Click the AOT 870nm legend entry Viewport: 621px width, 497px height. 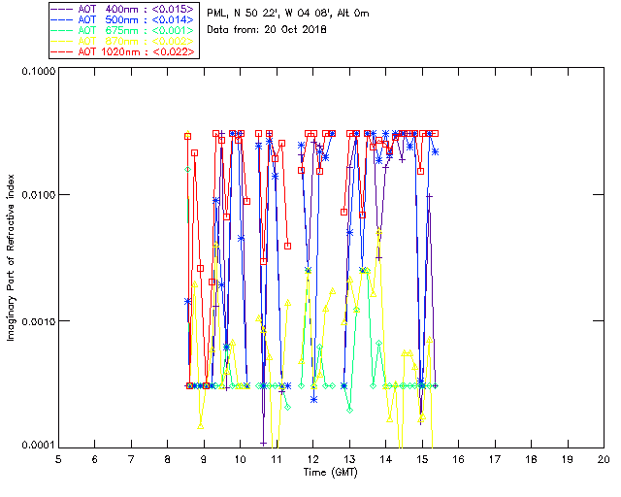click(123, 41)
